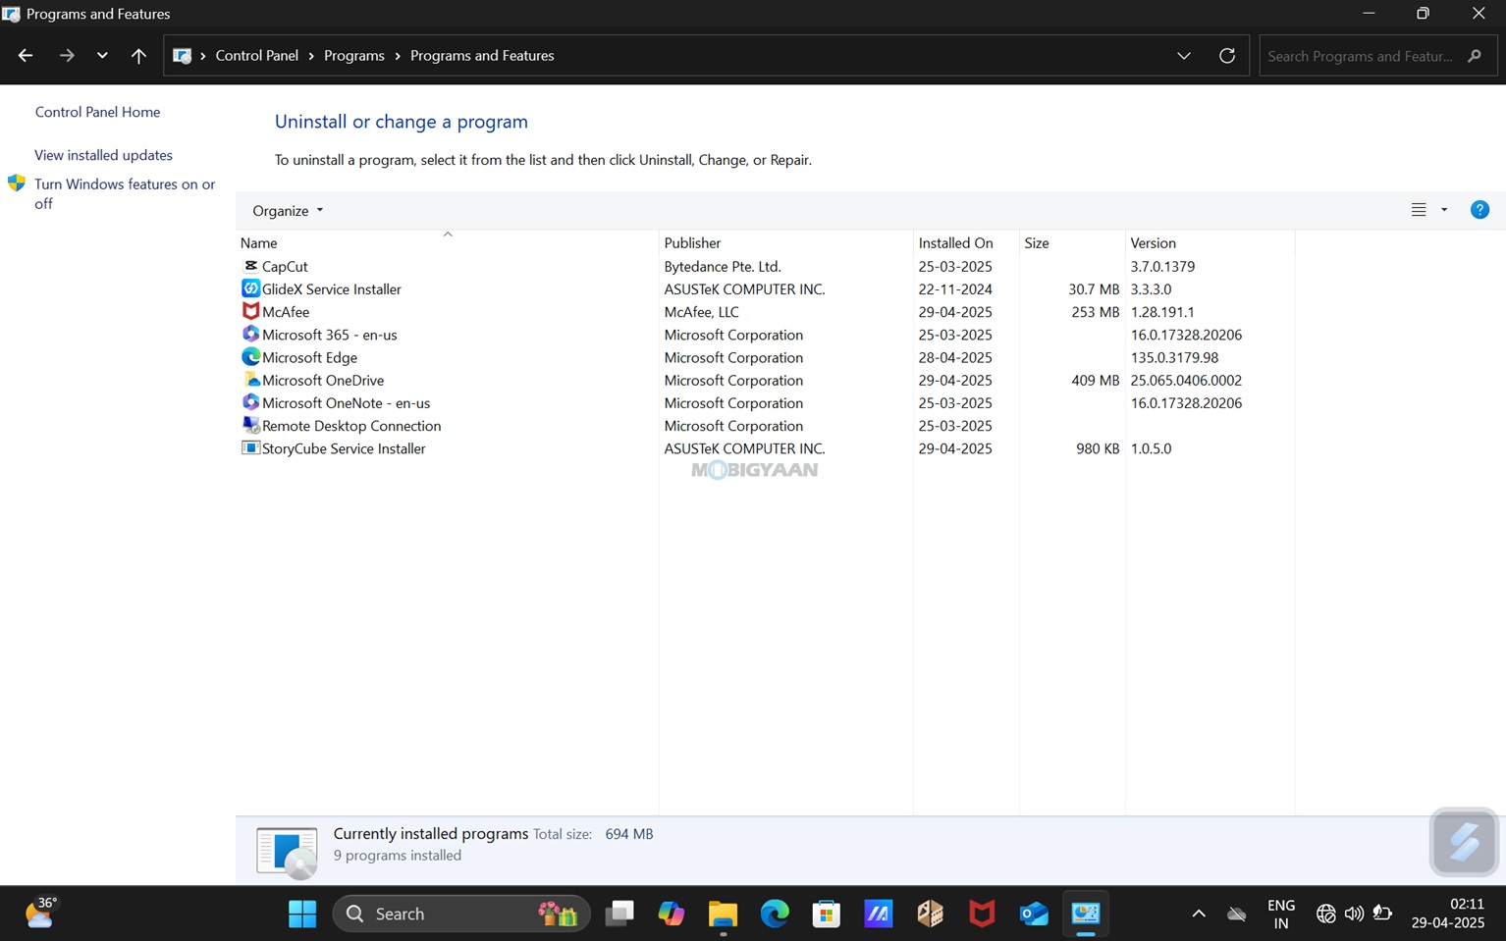The image size is (1506, 941).
Task: Select the Microsoft Edge entry name
Action: pos(309,357)
